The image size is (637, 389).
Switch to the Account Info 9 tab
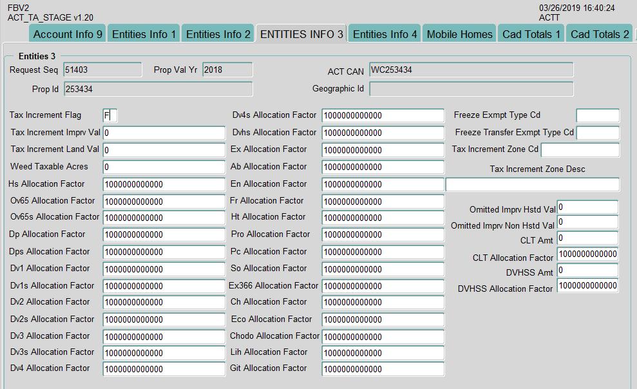coord(68,34)
